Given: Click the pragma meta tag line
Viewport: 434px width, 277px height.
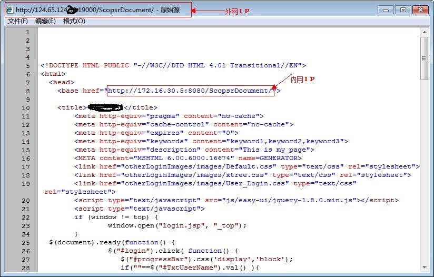Looking at the screenshot, I should coord(169,116).
